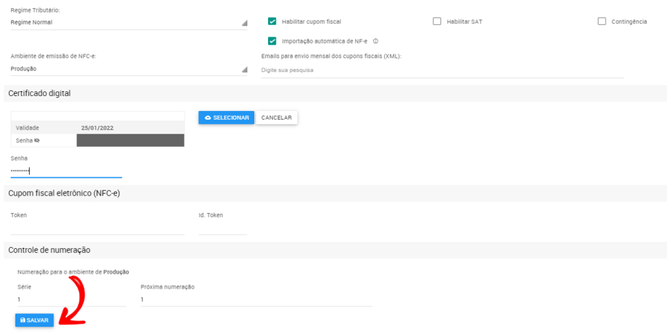
Task: Open the Regime Tributário dropdown
Action: (x=128, y=23)
